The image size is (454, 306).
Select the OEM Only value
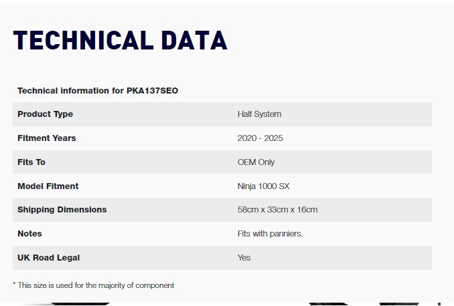coord(256,162)
